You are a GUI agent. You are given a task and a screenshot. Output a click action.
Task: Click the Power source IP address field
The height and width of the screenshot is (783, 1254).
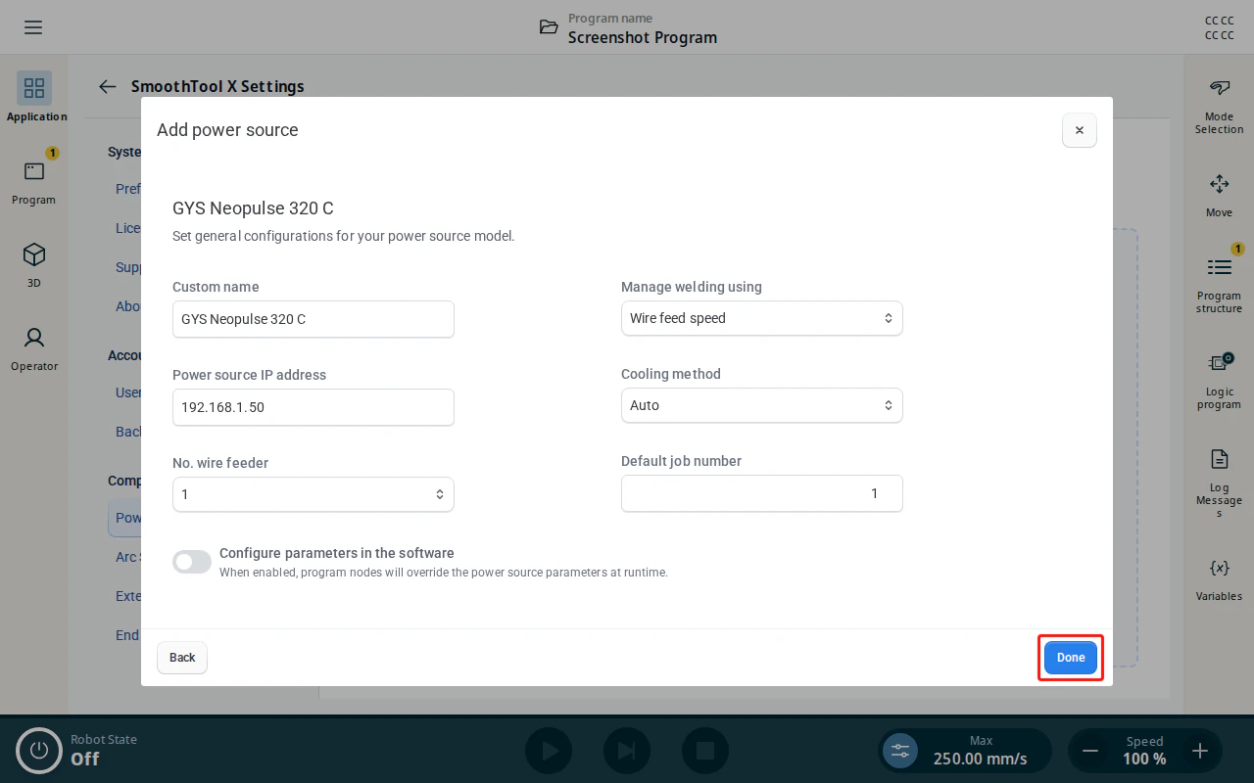[313, 407]
